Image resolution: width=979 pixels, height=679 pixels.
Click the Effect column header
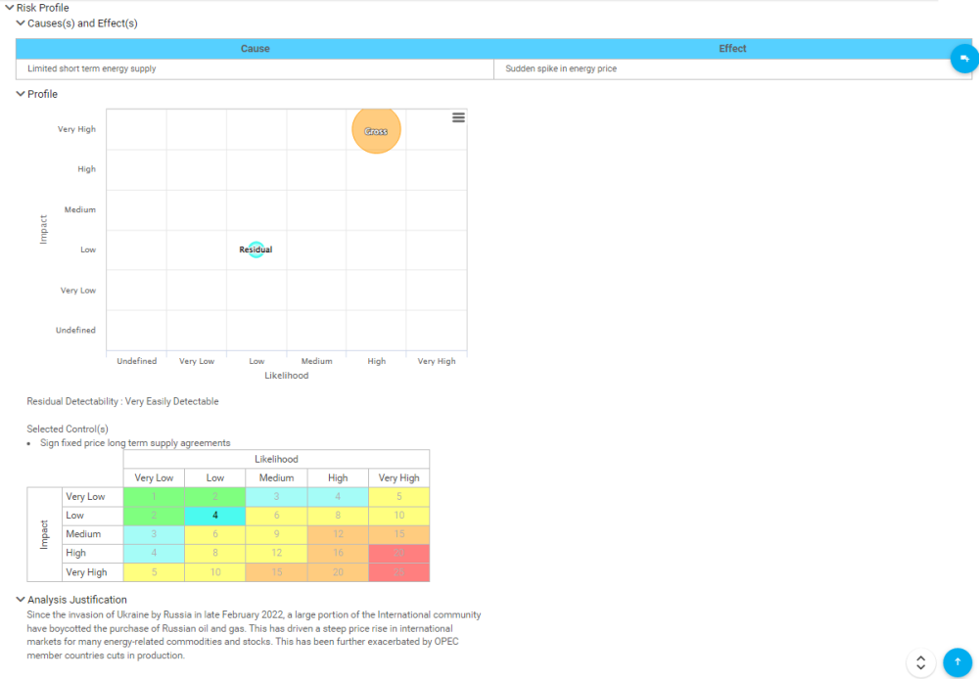[732, 47]
